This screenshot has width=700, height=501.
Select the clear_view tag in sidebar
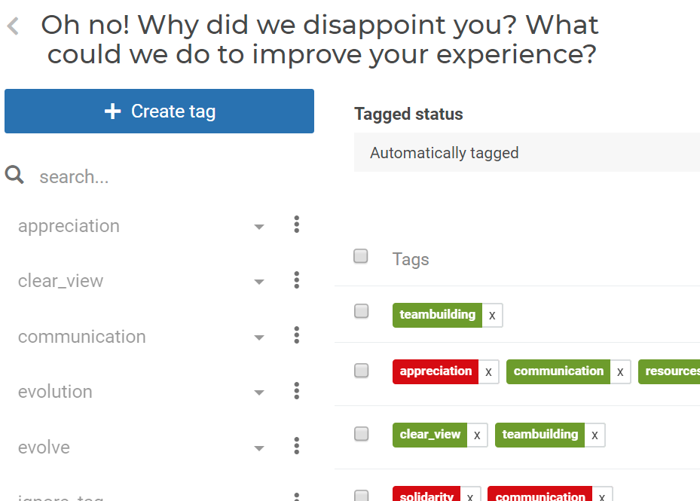pos(61,281)
